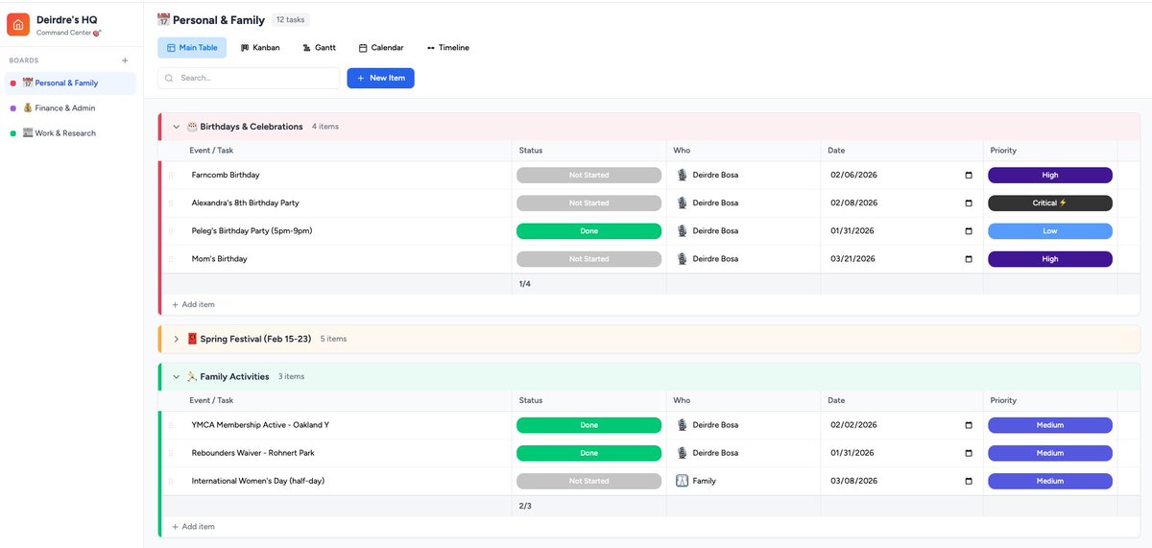Open Done status of Rebounders Waiver row
Image resolution: width=1152 pixels, height=548 pixels.
[x=588, y=453]
